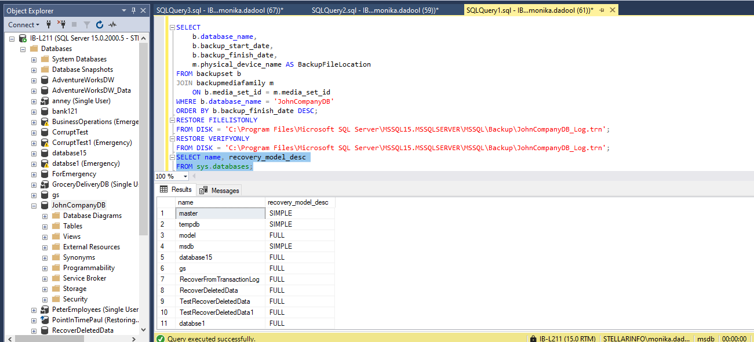Select the Disconnect server icon
754x342 pixels.
pos(63,24)
